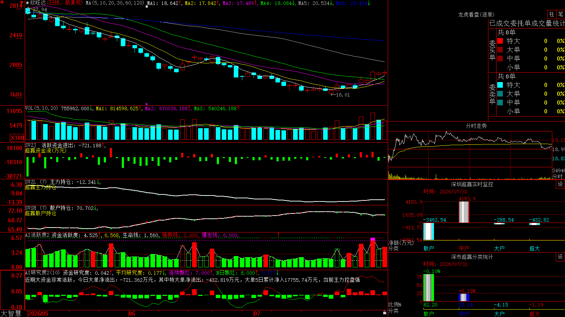
Task: Click the lock icon at chart bottom-right
Action: coord(385,312)
